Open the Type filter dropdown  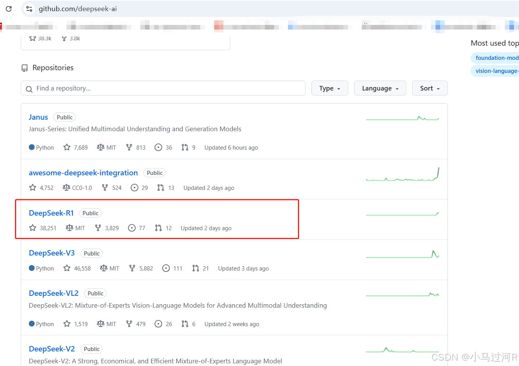coord(330,88)
